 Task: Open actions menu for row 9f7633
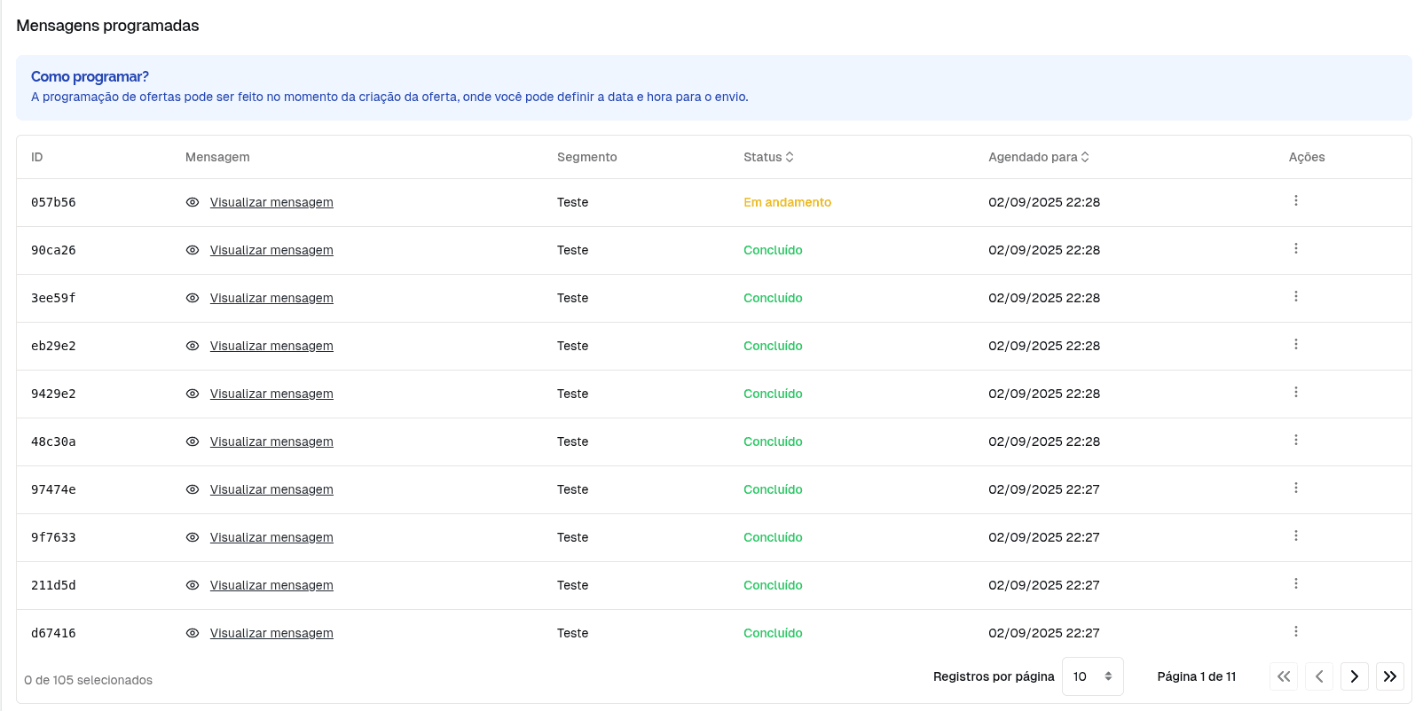(x=1295, y=536)
